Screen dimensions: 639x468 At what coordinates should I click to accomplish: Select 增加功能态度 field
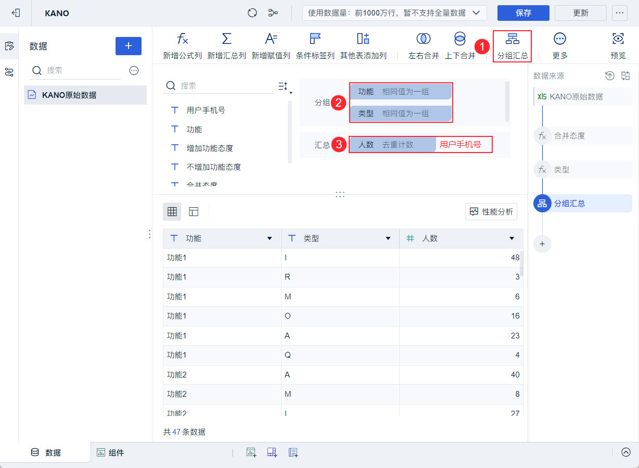coord(210,148)
